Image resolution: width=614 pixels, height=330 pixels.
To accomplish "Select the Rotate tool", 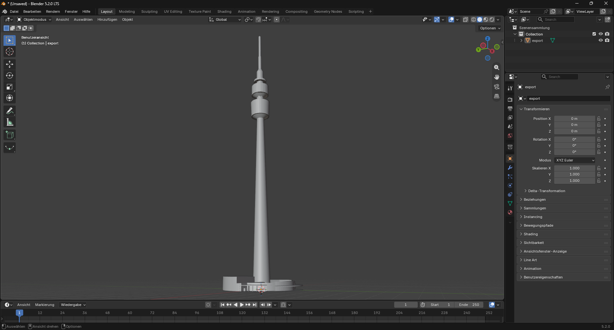I will 10,76.
